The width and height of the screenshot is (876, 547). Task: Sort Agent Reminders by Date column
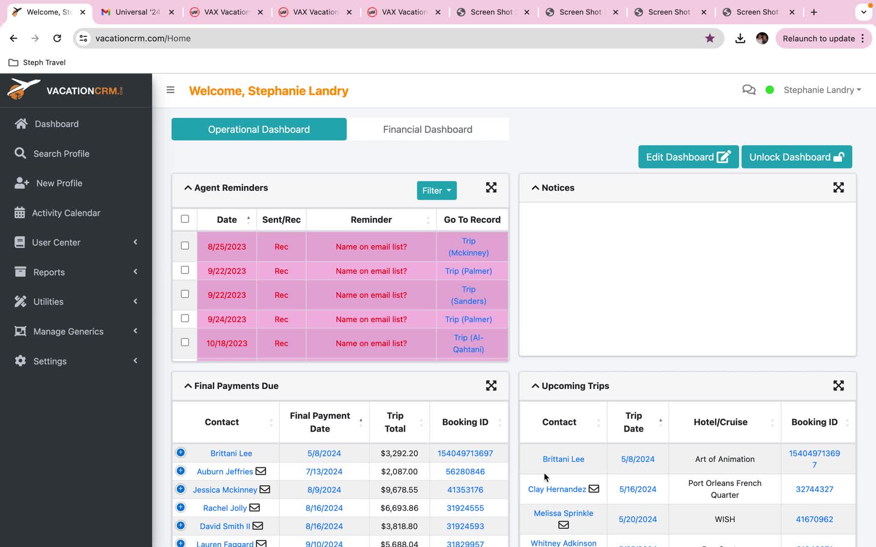tap(227, 219)
